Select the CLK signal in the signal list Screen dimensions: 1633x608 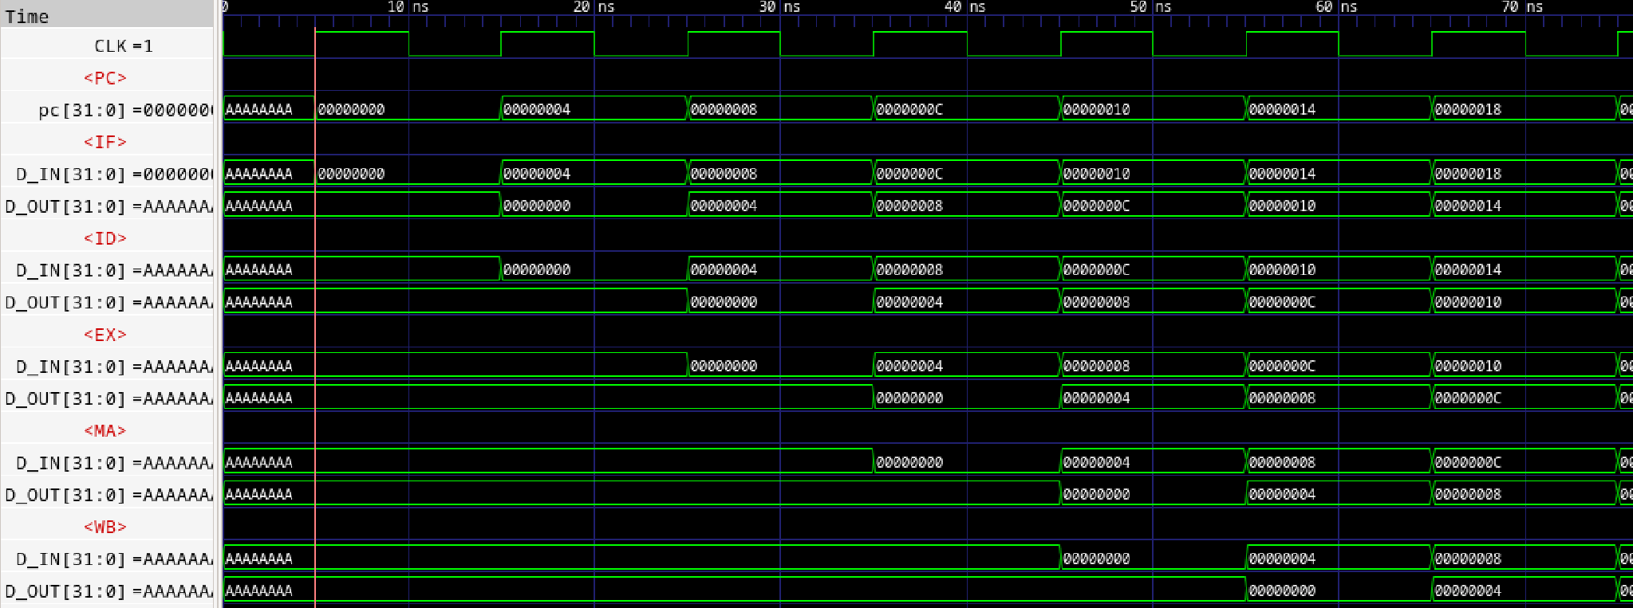(122, 46)
